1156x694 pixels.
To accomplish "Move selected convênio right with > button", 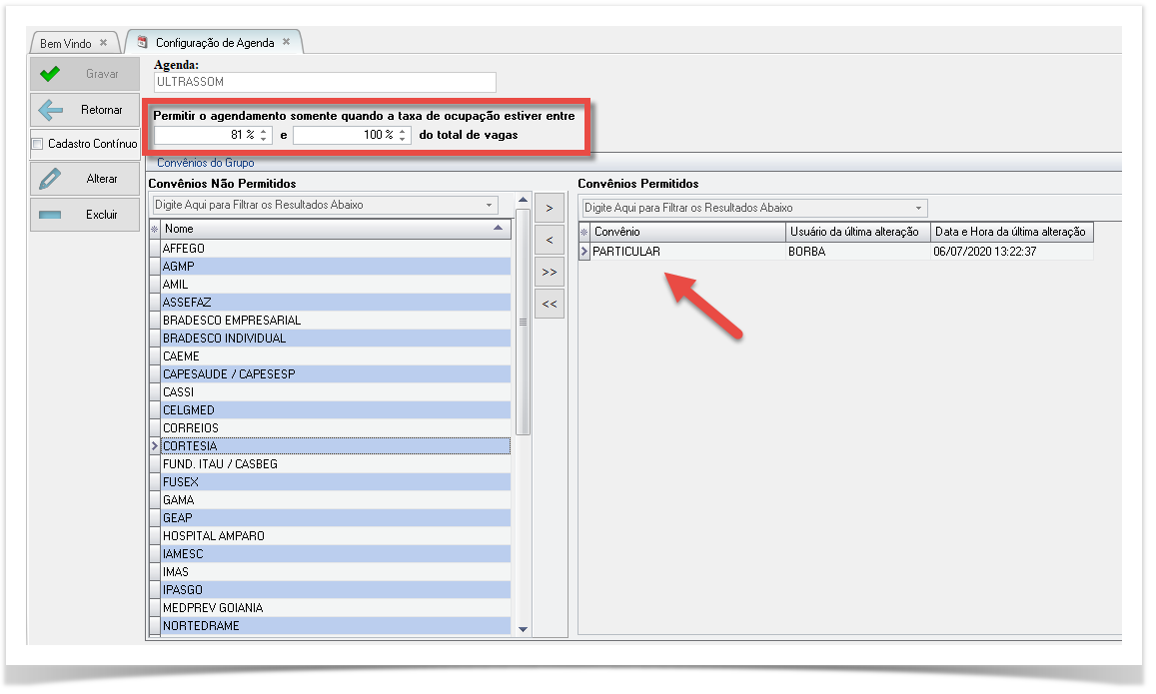I will point(550,209).
